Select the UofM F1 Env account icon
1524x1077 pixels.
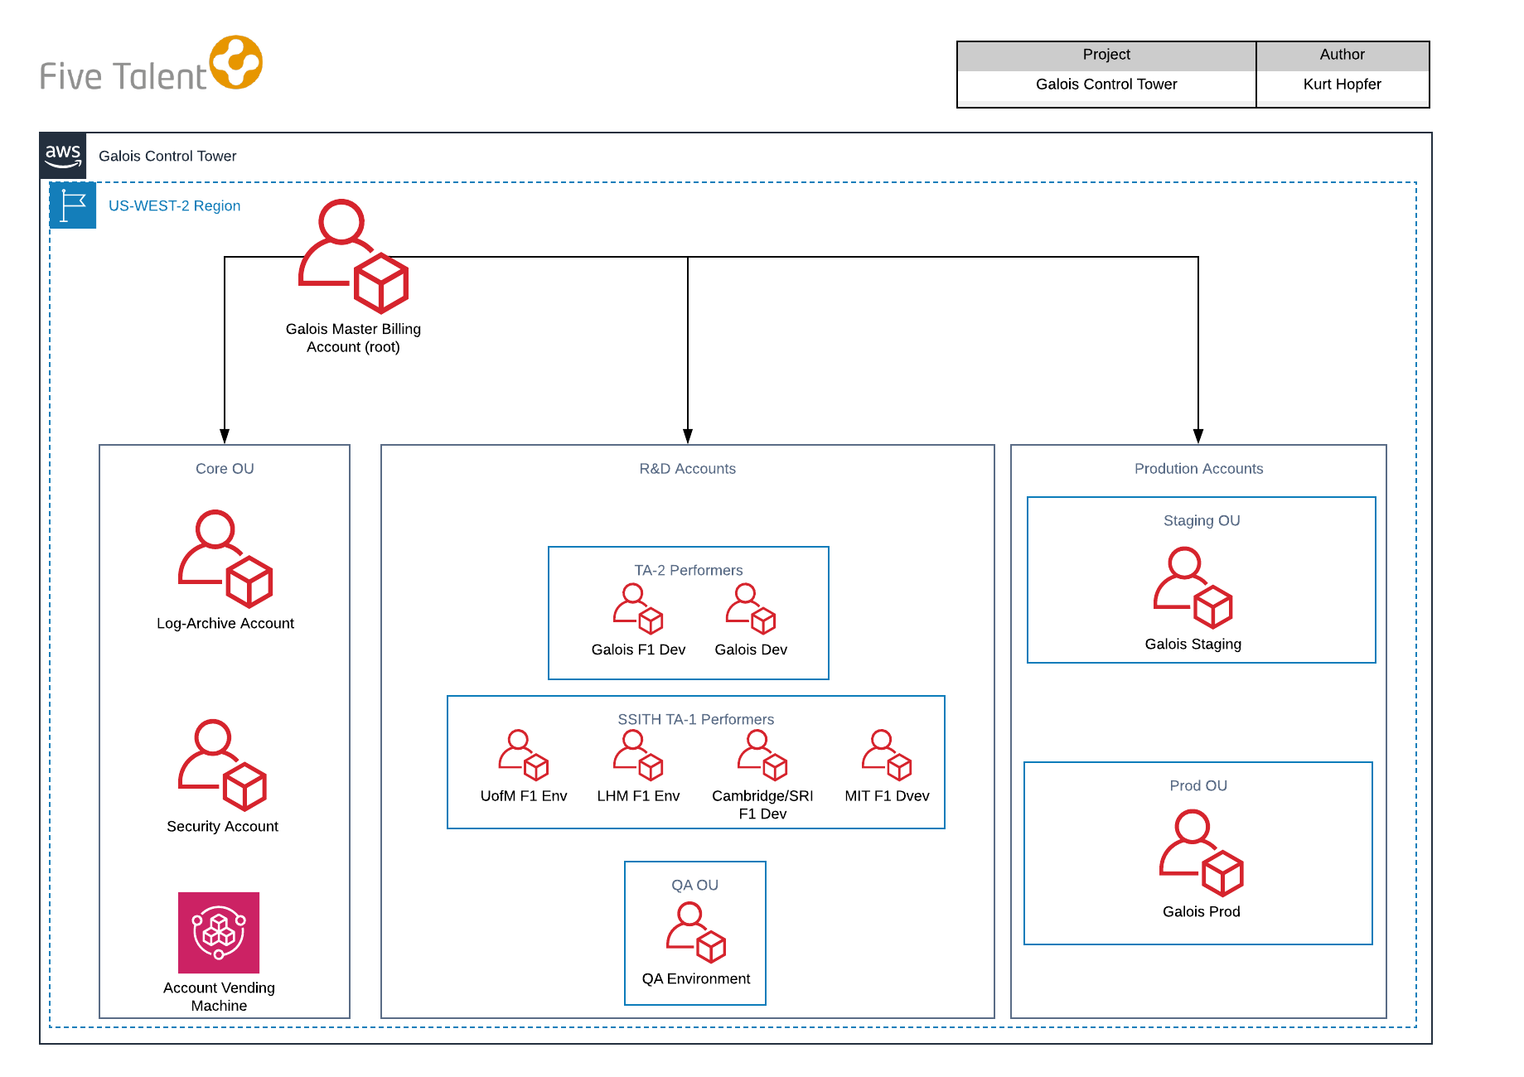524,756
